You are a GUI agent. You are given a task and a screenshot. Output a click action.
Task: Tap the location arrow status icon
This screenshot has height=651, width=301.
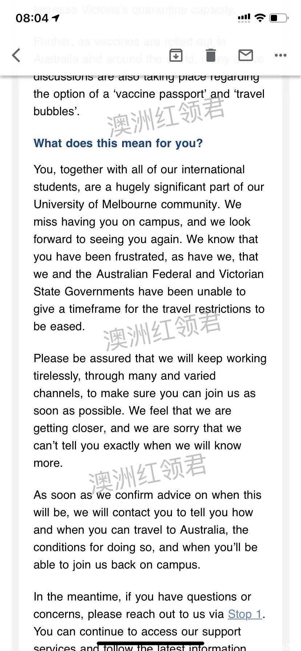(x=56, y=18)
